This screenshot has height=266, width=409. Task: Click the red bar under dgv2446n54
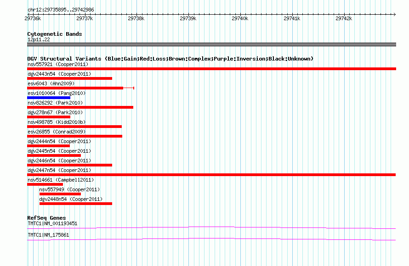click(x=70, y=165)
